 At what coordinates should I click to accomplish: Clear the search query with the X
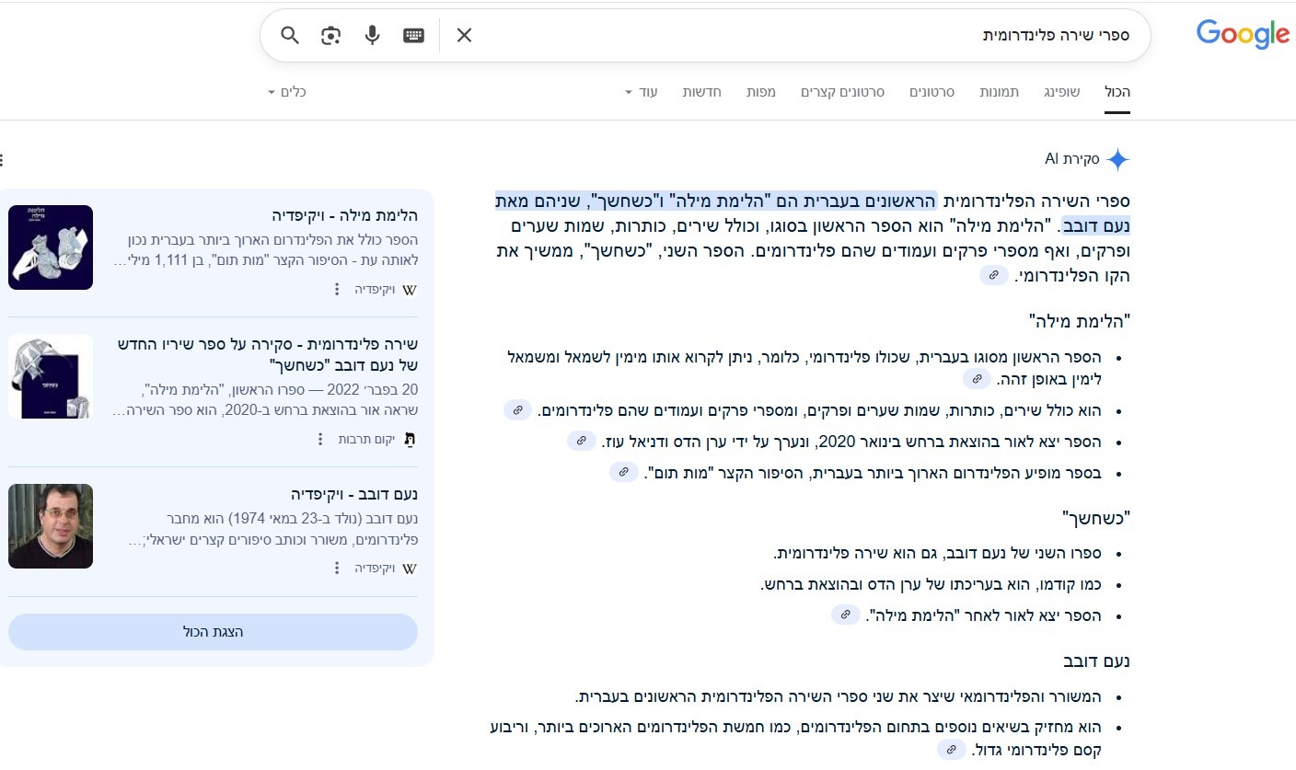tap(464, 34)
